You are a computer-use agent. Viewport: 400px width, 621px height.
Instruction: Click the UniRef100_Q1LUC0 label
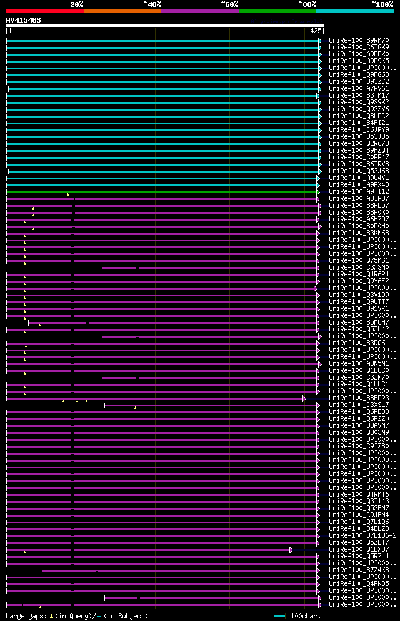[359, 371]
